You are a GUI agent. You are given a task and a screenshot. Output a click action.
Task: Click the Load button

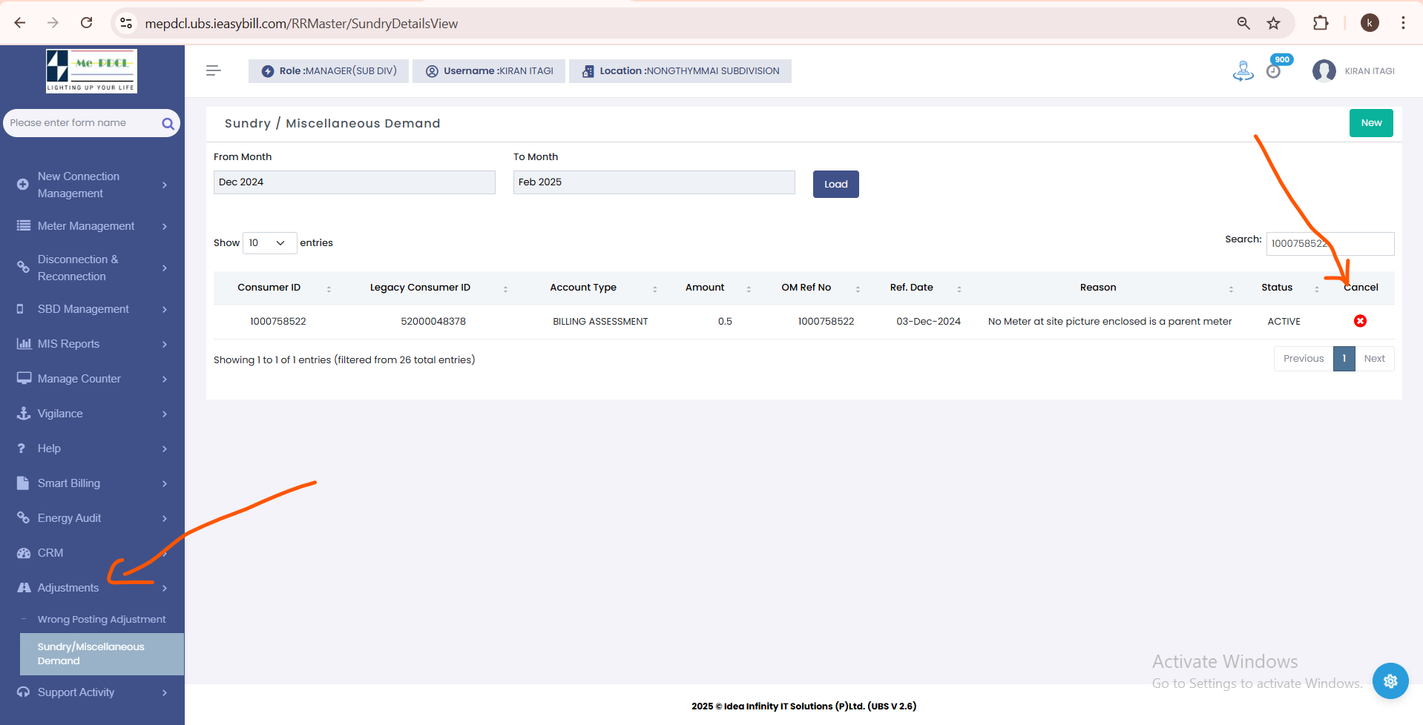(x=836, y=185)
